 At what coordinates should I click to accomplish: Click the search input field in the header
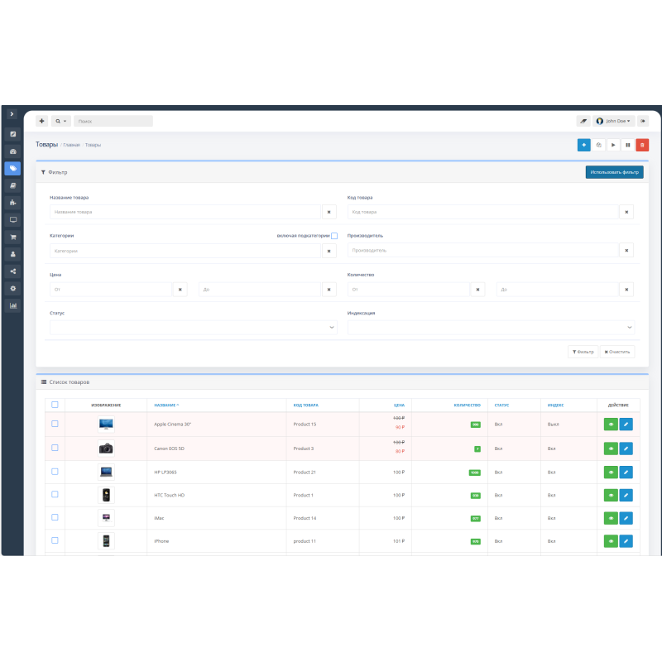click(x=113, y=120)
